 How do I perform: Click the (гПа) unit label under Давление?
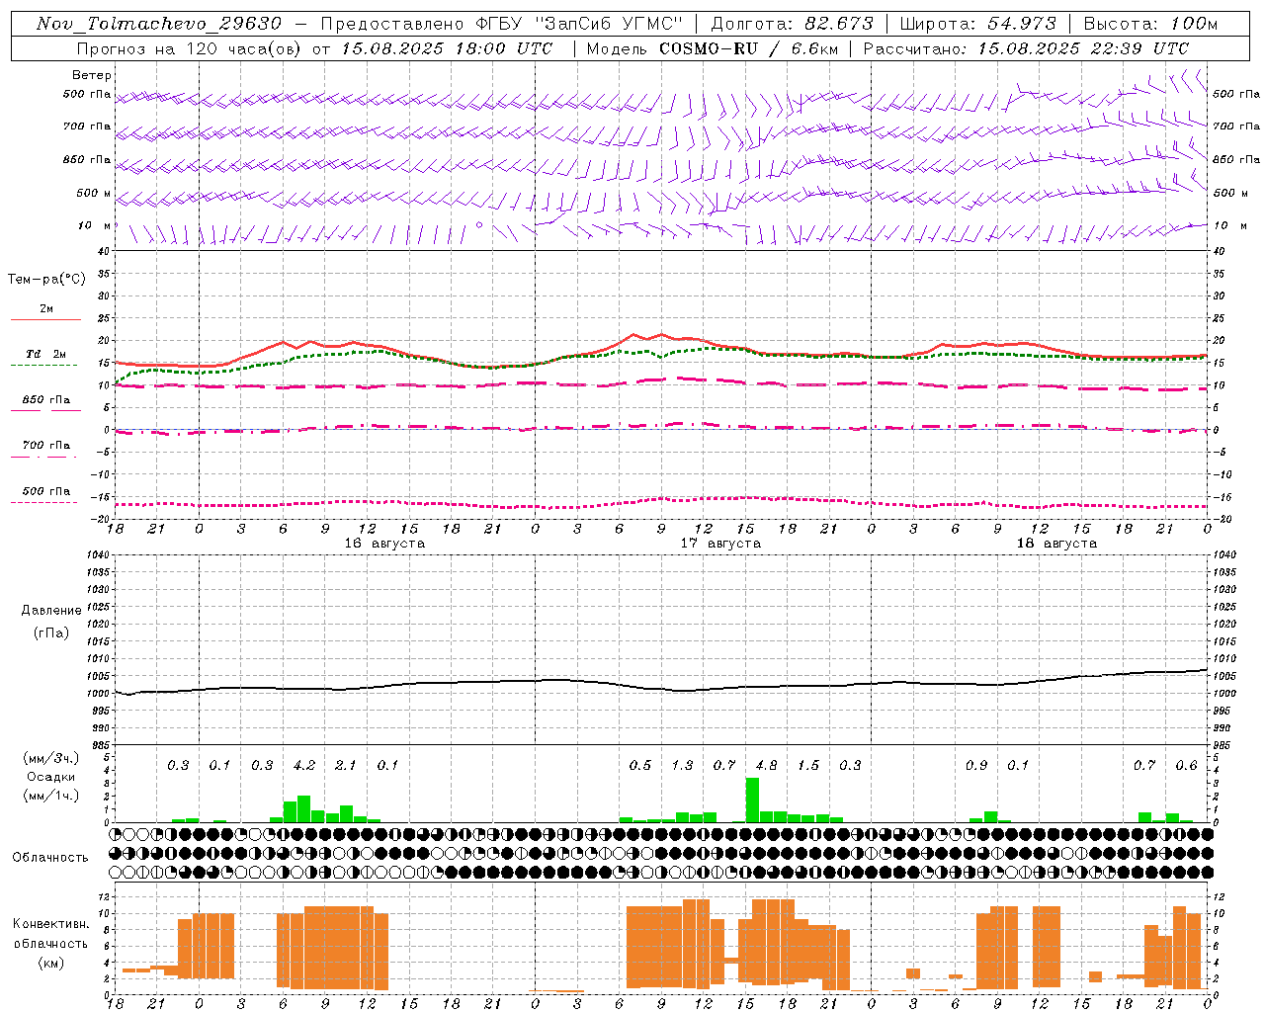51,632
